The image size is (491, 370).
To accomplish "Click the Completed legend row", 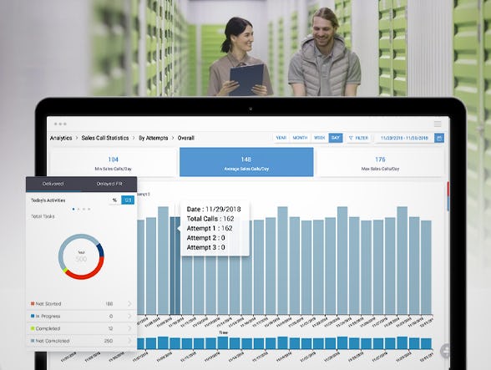I will [81, 328].
